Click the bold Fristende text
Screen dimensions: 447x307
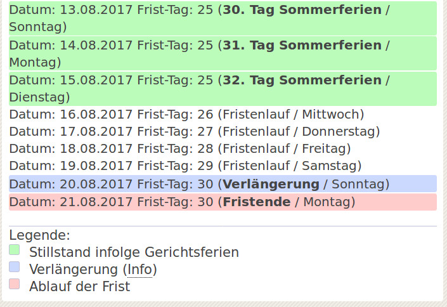(257, 202)
